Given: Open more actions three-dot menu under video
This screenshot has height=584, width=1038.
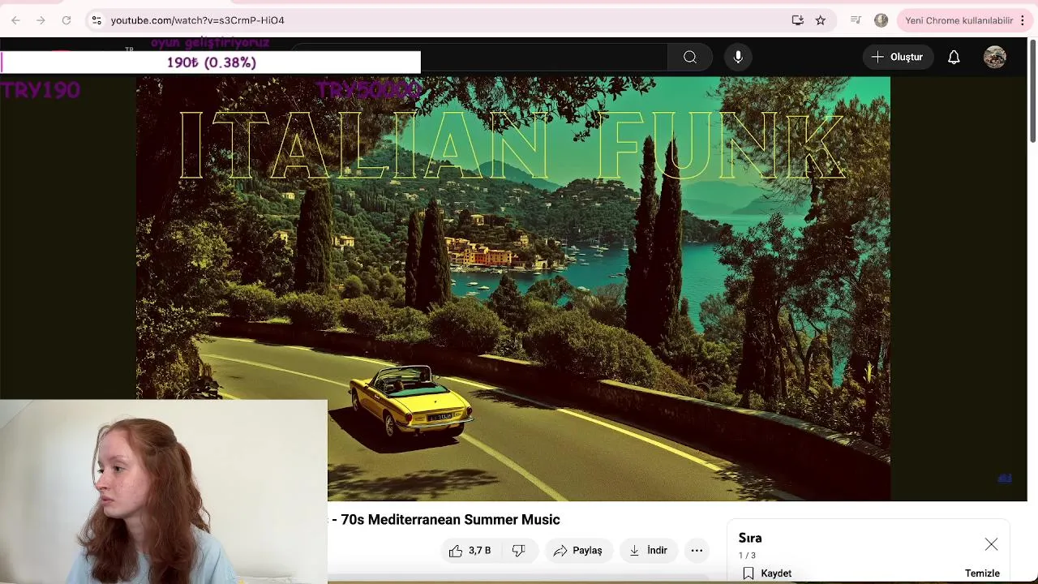Looking at the screenshot, I should (x=697, y=551).
